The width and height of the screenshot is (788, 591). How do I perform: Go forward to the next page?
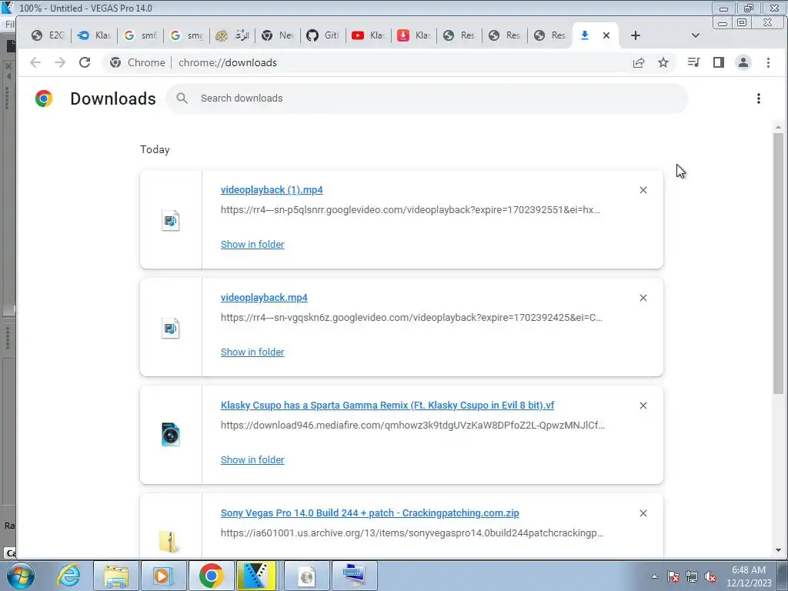coord(60,62)
